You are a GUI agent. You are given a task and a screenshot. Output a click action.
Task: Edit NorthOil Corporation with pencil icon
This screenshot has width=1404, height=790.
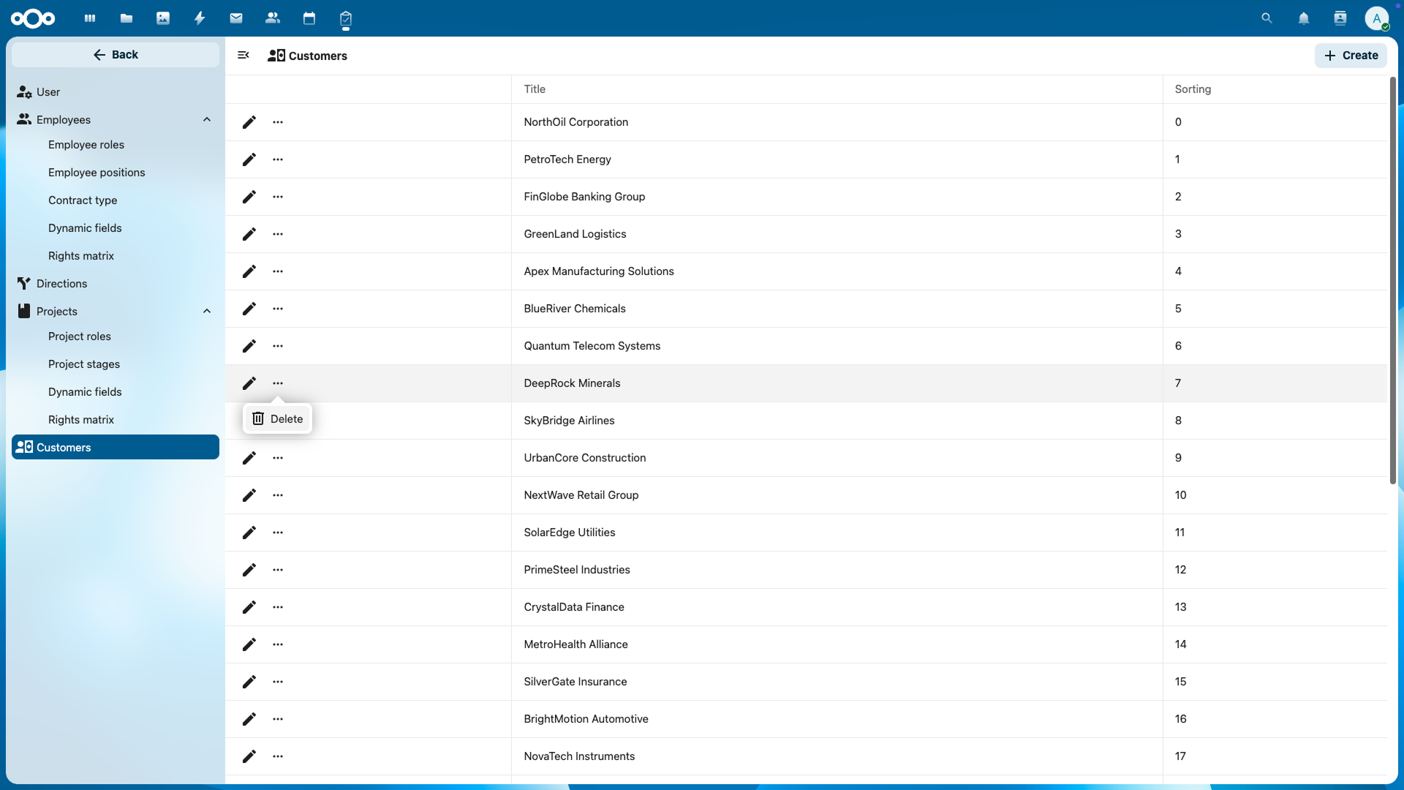tap(249, 122)
